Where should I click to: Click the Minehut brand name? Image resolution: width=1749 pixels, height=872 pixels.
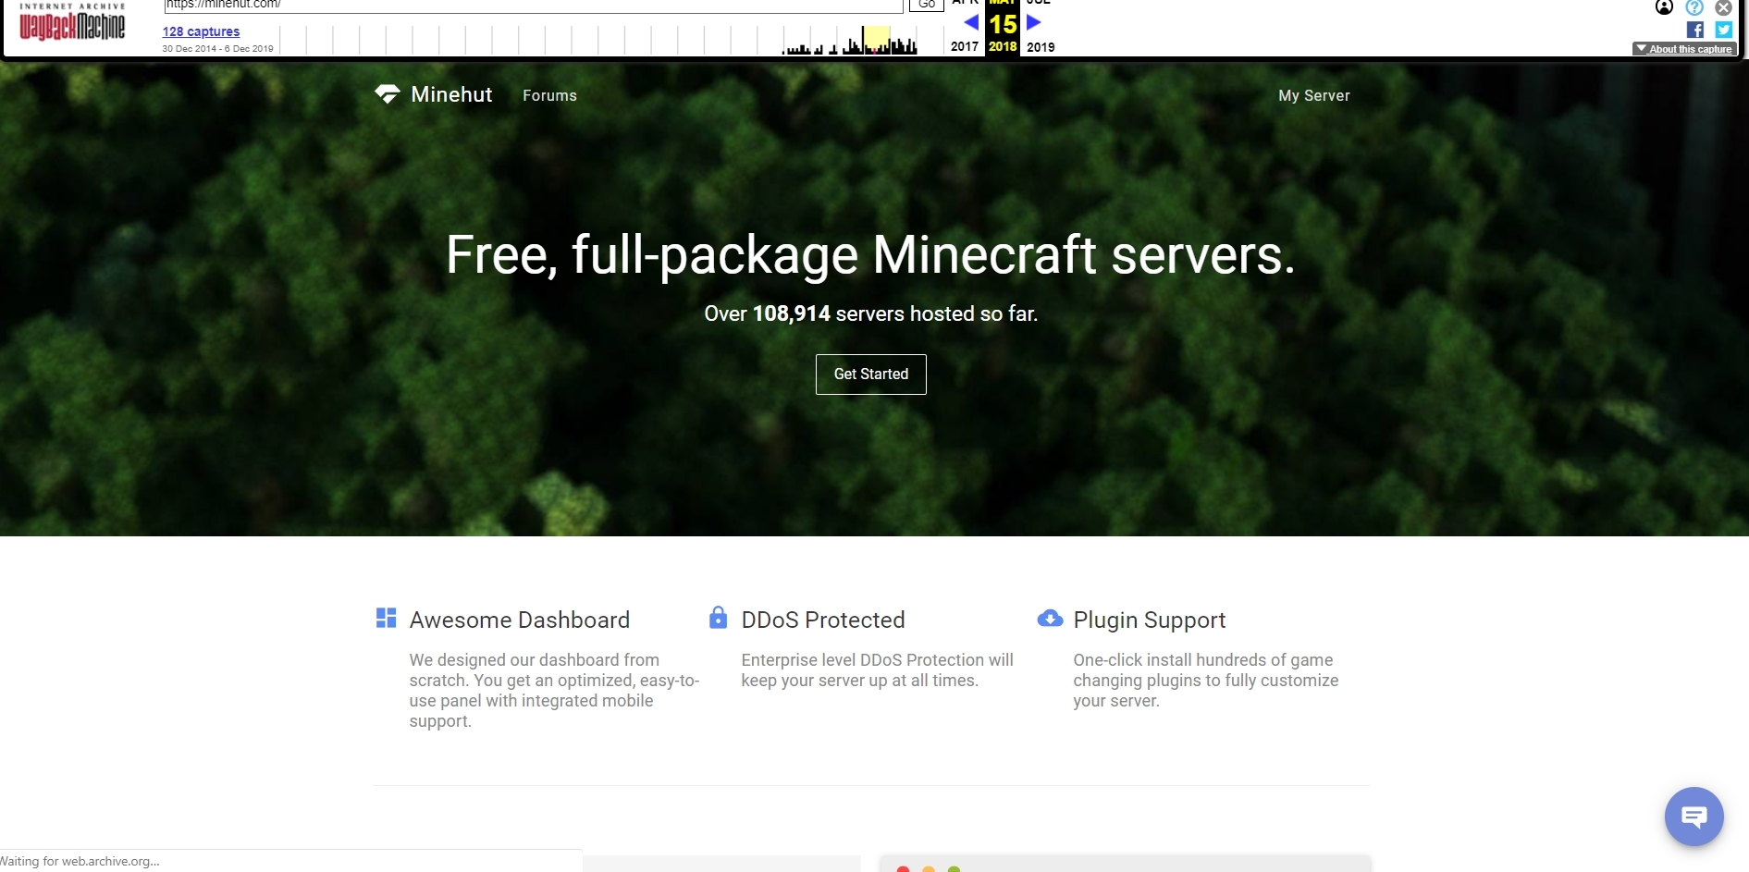(x=451, y=94)
